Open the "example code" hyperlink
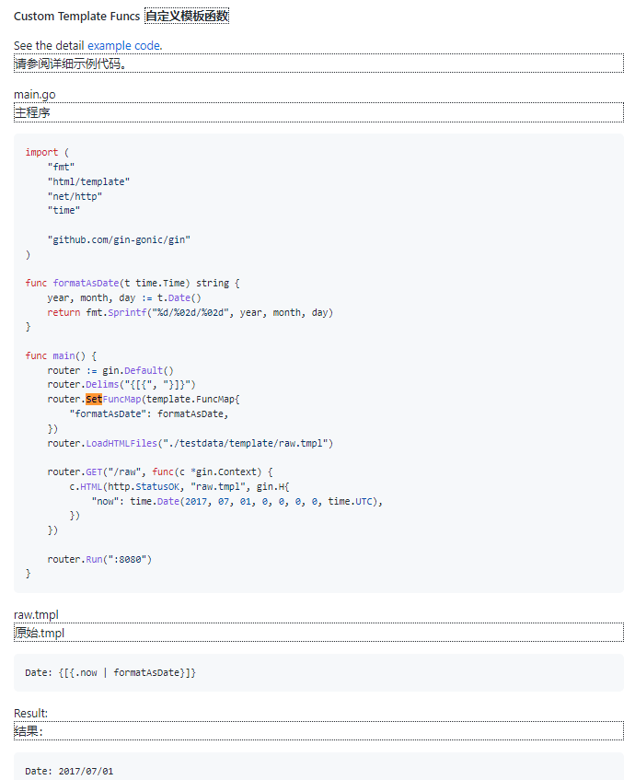Viewport: 635px width, 780px height. click(x=124, y=45)
